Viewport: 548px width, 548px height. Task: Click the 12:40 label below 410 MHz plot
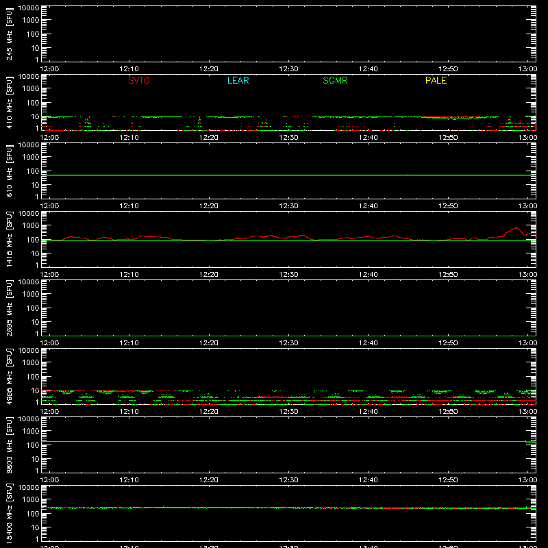tap(369, 138)
